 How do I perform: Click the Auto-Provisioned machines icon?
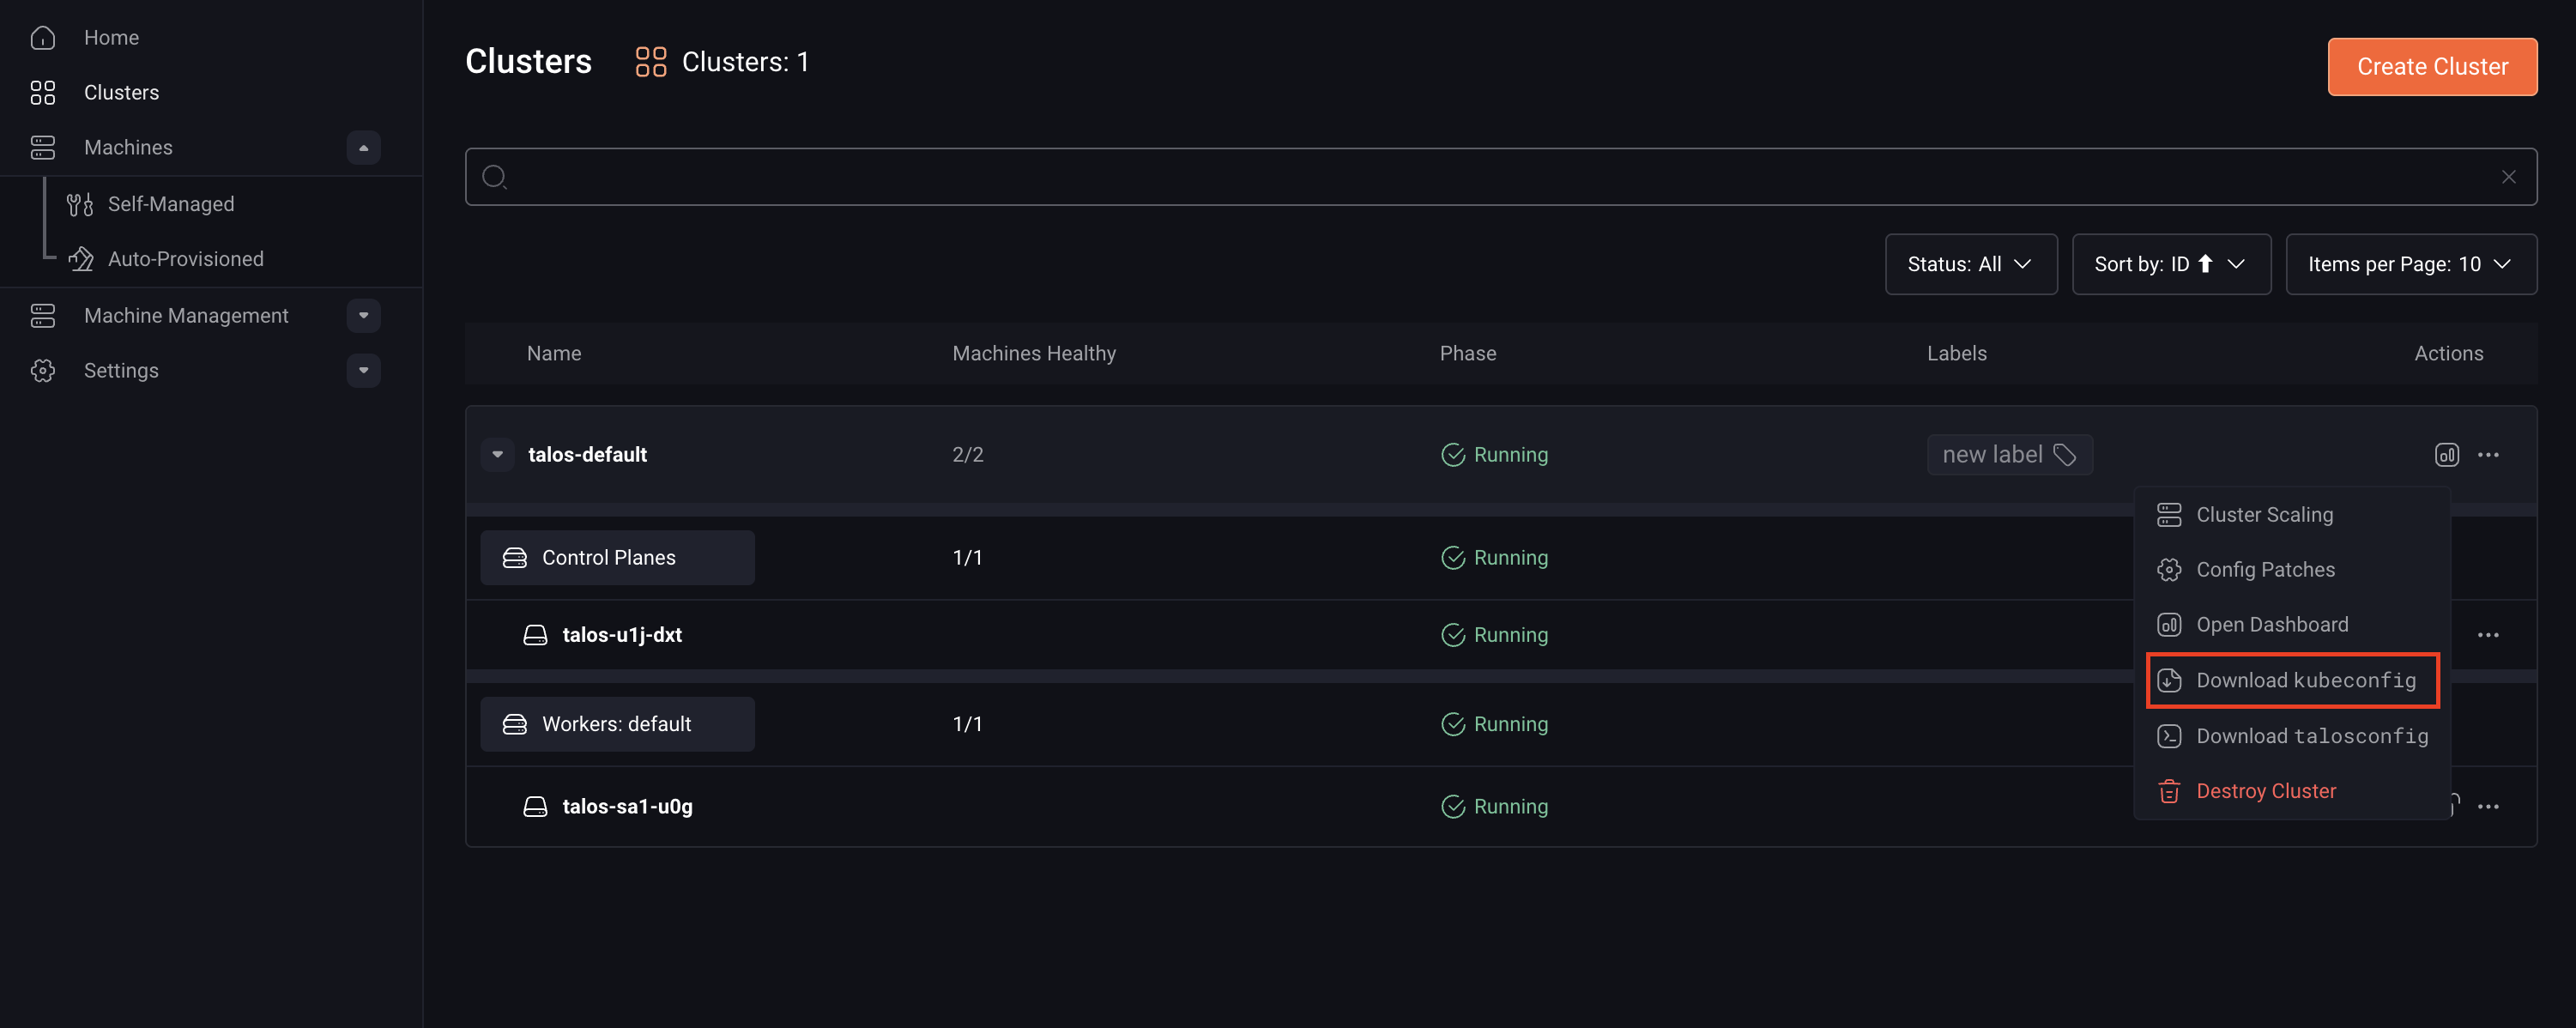point(79,258)
